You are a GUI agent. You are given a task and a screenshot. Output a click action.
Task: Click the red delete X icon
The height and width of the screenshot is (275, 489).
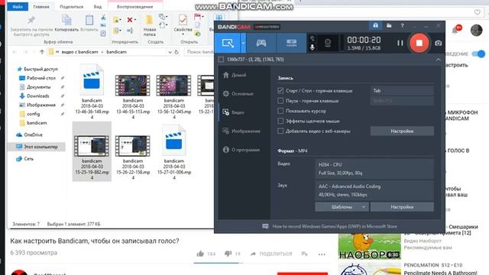click(x=130, y=20)
